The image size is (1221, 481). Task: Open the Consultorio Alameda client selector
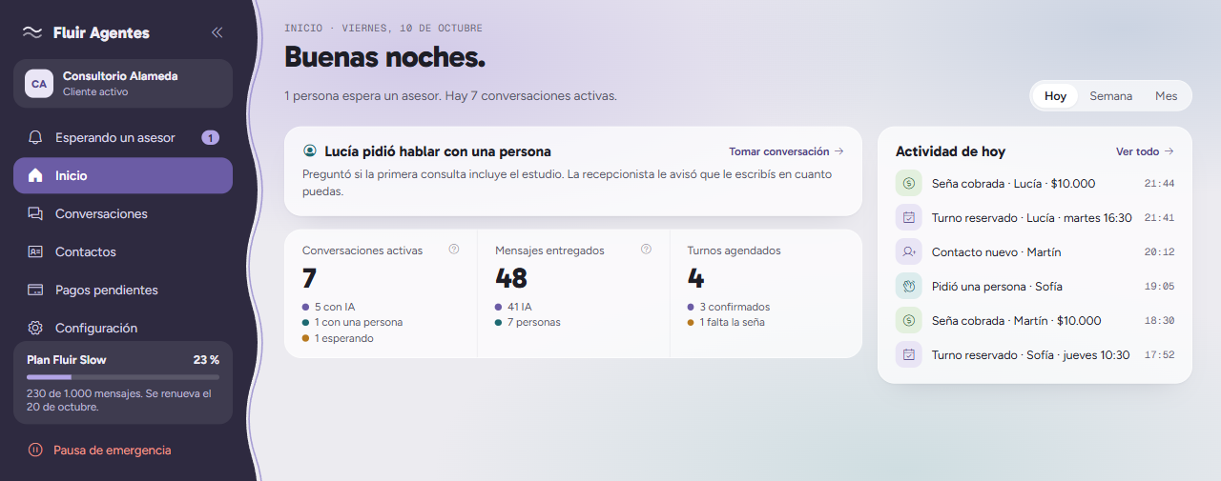pyautogui.click(x=123, y=84)
